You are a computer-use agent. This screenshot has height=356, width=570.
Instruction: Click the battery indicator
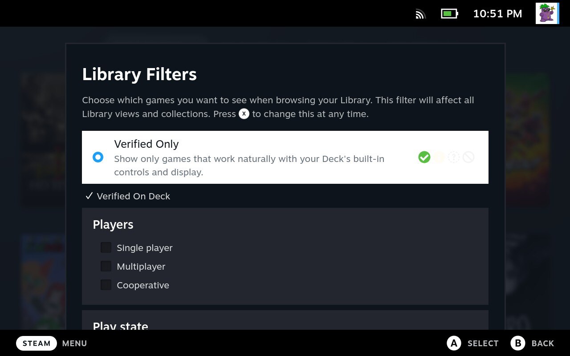pyautogui.click(x=449, y=13)
